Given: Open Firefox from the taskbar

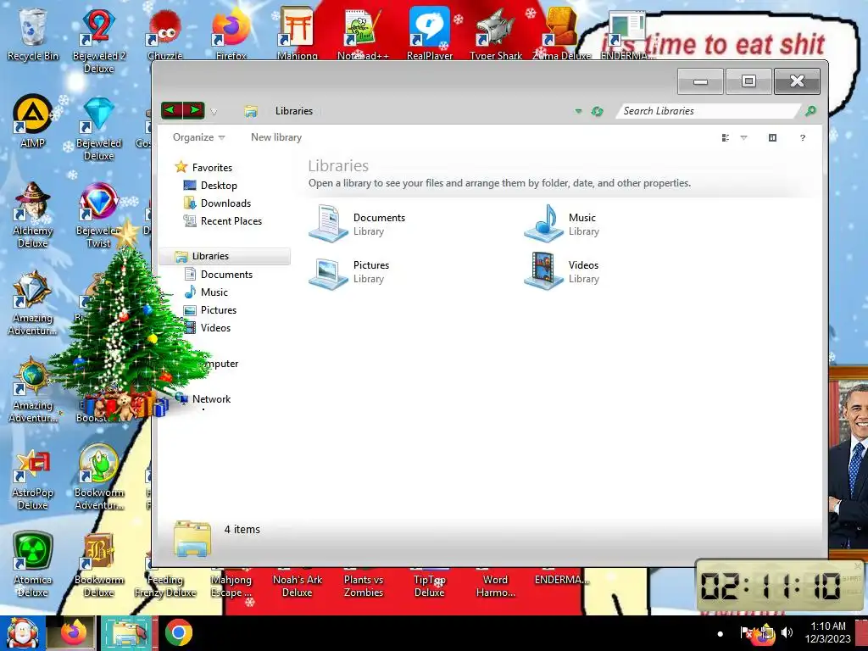Looking at the screenshot, I should coord(73,632).
